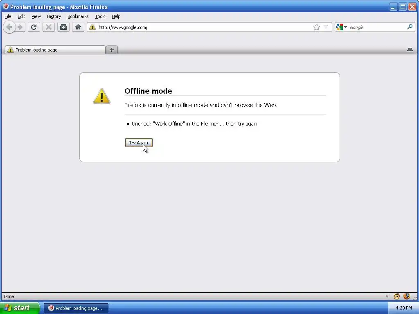Click the Offline mode heading text
419x314 pixels.
point(148,91)
